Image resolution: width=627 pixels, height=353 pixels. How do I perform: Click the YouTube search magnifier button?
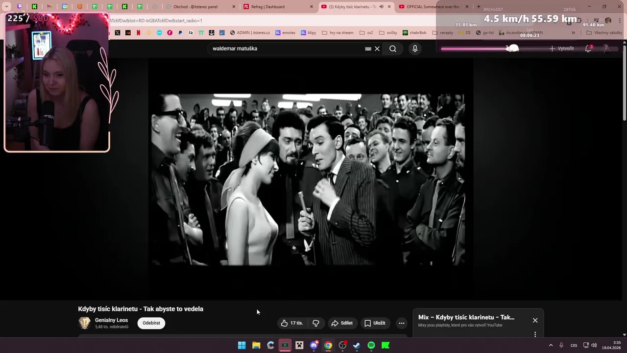click(x=393, y=49)
